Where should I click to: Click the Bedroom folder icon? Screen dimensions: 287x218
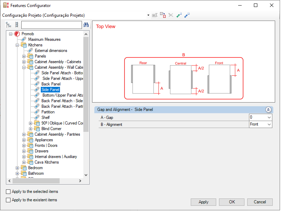click(x=24, y=168)
